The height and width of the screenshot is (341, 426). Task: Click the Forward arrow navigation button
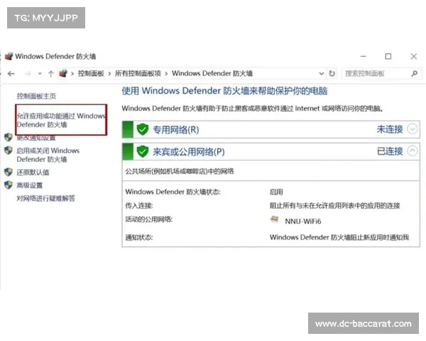pyautogui.click(x=28, y=74)
